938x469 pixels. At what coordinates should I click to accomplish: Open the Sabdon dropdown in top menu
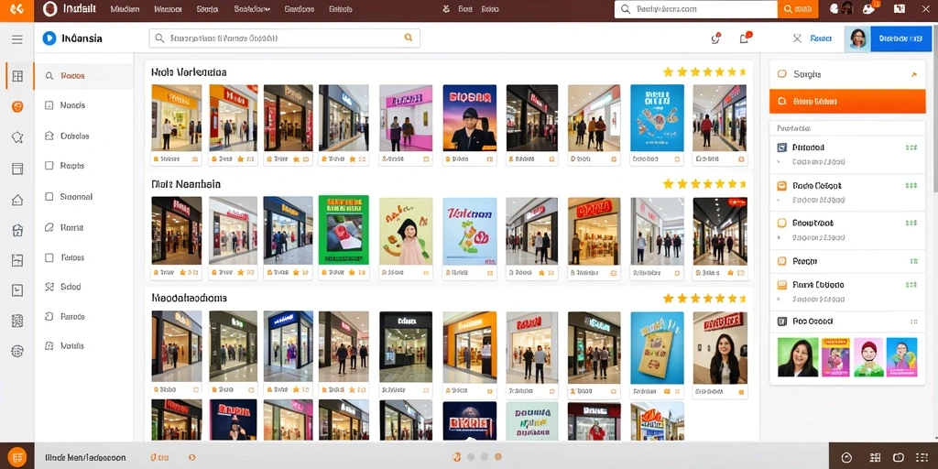[x=252, y=9]
